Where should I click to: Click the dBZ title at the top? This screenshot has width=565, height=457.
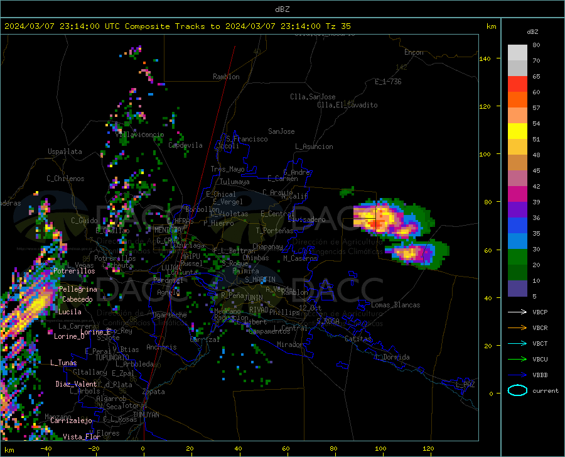282,9
